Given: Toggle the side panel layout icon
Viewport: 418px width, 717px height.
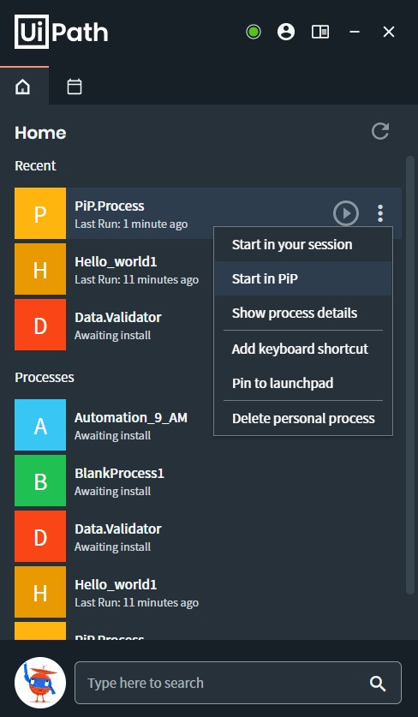Looking at the screenshot, I should pyautogui.click(x=320, y=32).
